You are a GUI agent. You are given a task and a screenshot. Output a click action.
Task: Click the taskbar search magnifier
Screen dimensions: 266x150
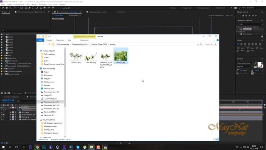(10, 147)
